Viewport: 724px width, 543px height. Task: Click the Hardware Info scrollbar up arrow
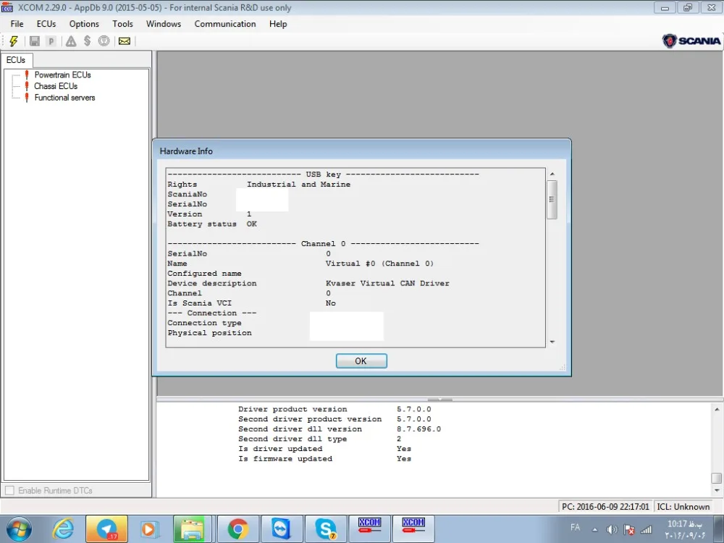coord(552,174)
